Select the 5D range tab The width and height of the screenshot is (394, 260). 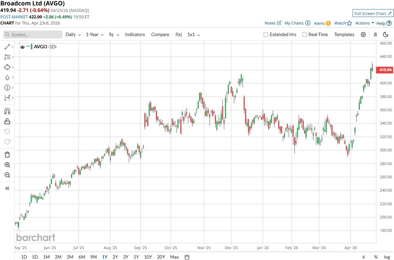point(35,257)
